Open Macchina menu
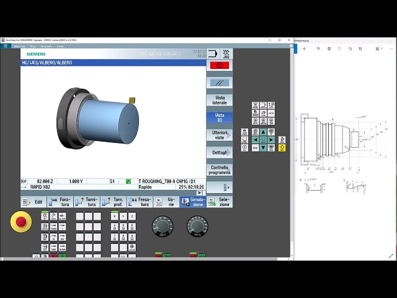Image resolution: width=397 pixels, height=298 pixels. pos(19,47)
